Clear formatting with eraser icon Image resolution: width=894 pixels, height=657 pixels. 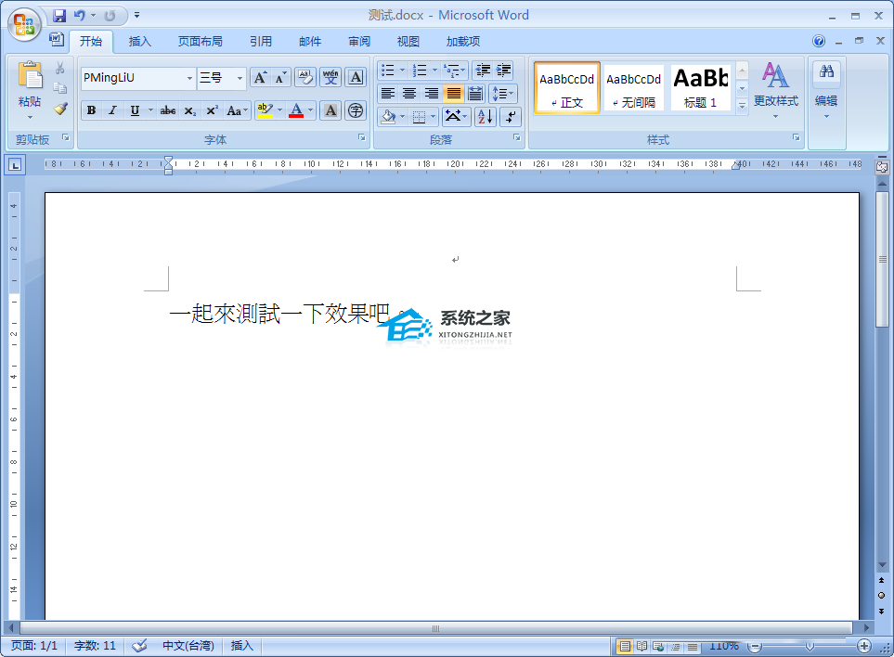tap(305, 78)
